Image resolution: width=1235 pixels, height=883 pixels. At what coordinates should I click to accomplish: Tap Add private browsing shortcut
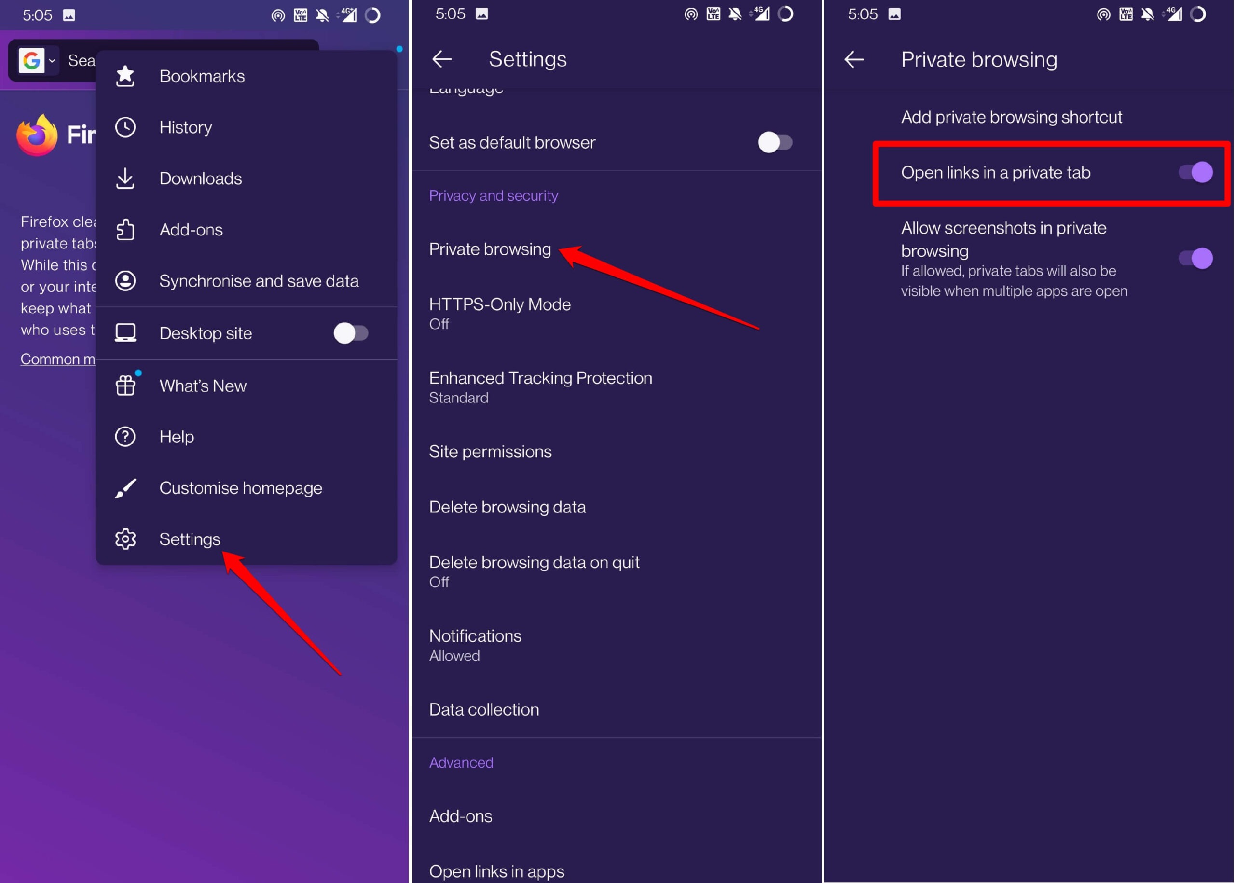[x=1029, y=117]
